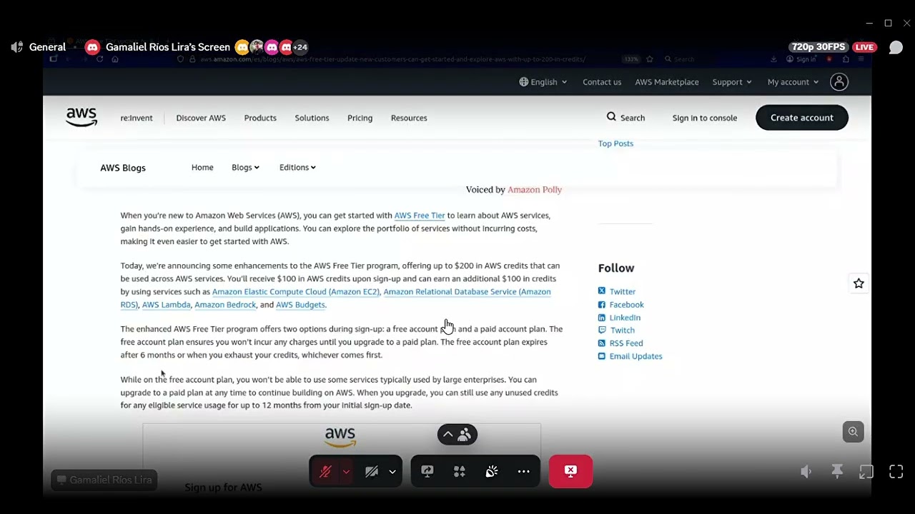Open the AWS logo home
The width and height of the screenshot is (915, 514).
coord(81,117)
